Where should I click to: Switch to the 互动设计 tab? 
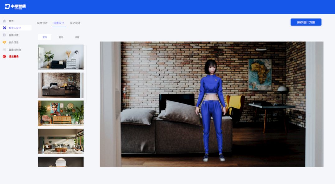(x=75, y=23)
